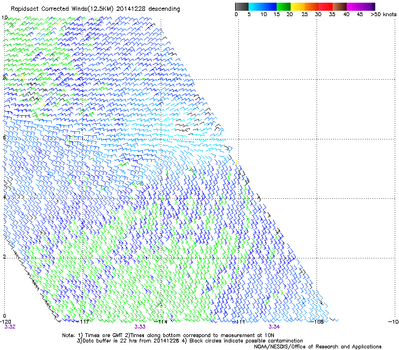
Task: Click the 20-25 knots yellow color swatch
Action: [298, 6]
